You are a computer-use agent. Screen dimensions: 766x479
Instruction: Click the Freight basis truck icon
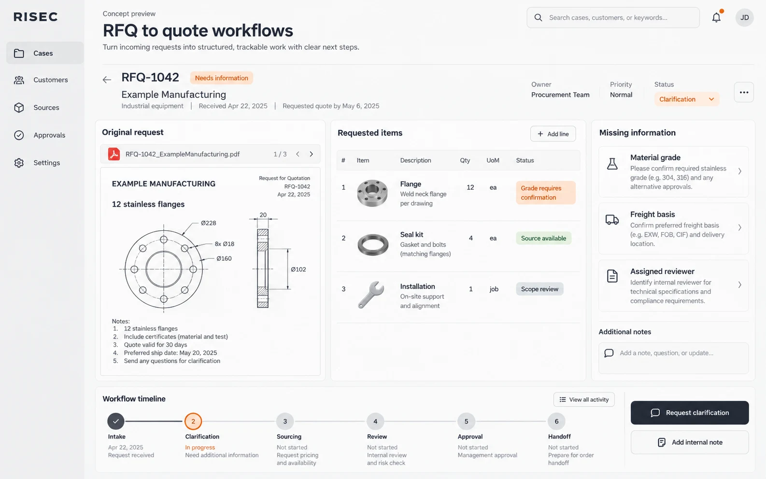tap(612, 220)
